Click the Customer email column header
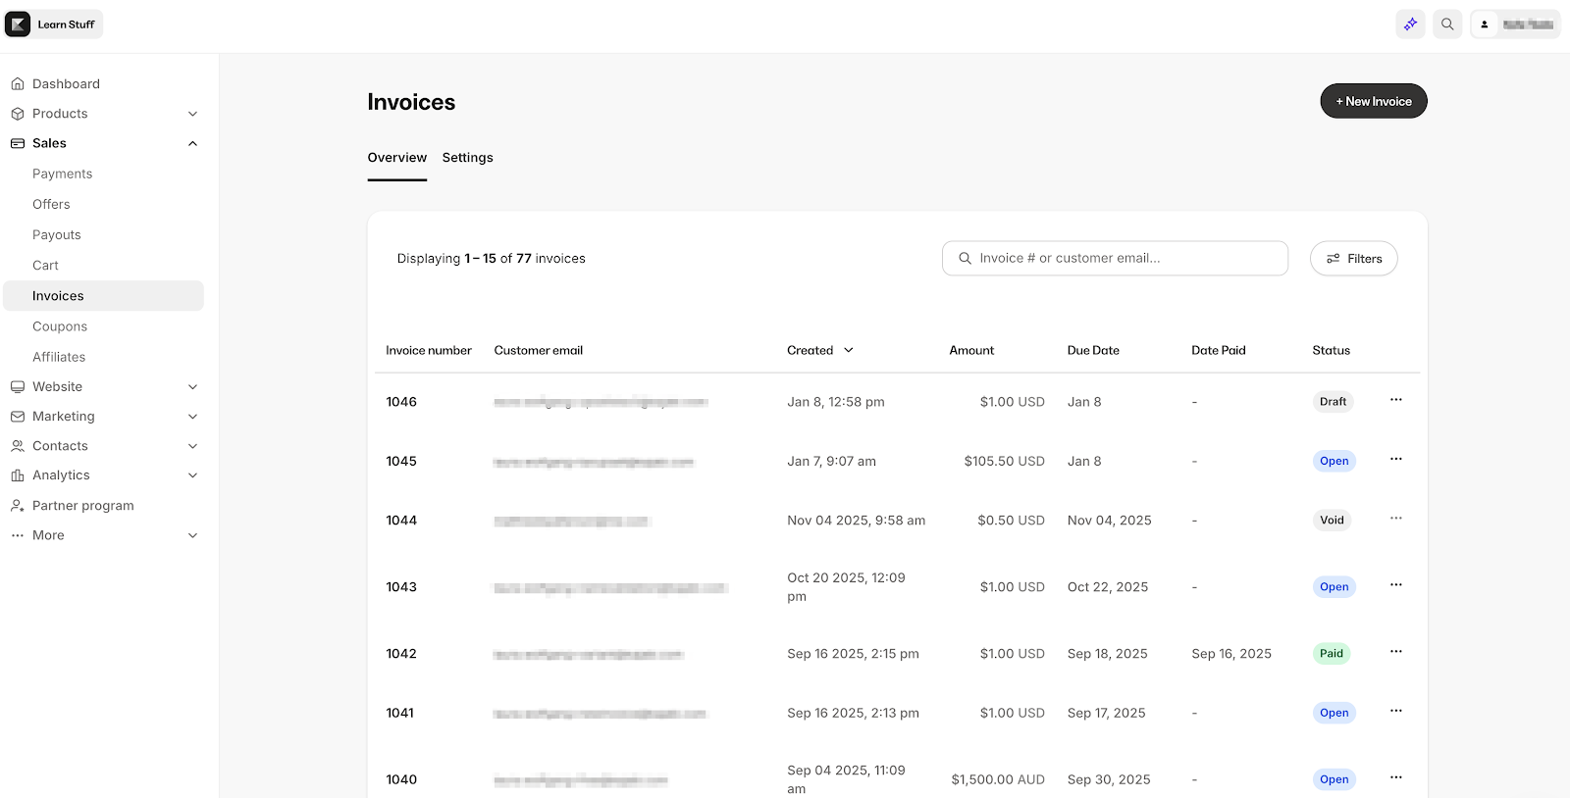Image resolution: width=1570 pixels, height=798 pixels. click(x=539, y=350)
